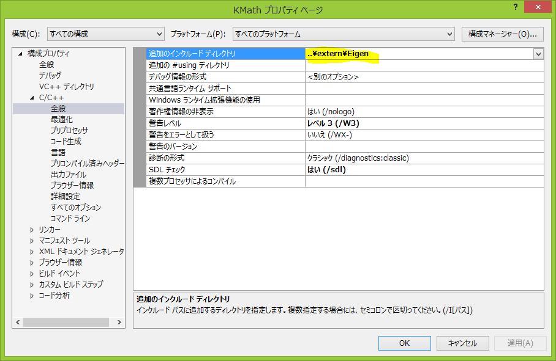
Task: Open dropdown arrow for 追加のインクルード ディレクトリ
Action: click(x=538, y=54)
